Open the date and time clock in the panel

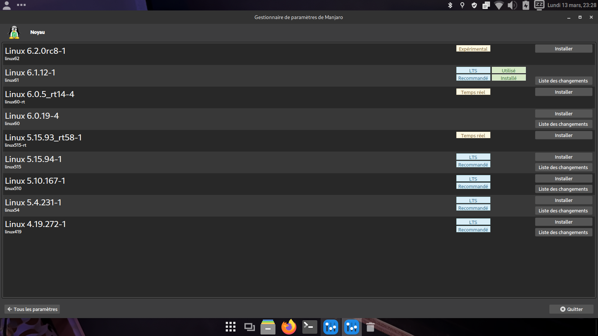572,5
